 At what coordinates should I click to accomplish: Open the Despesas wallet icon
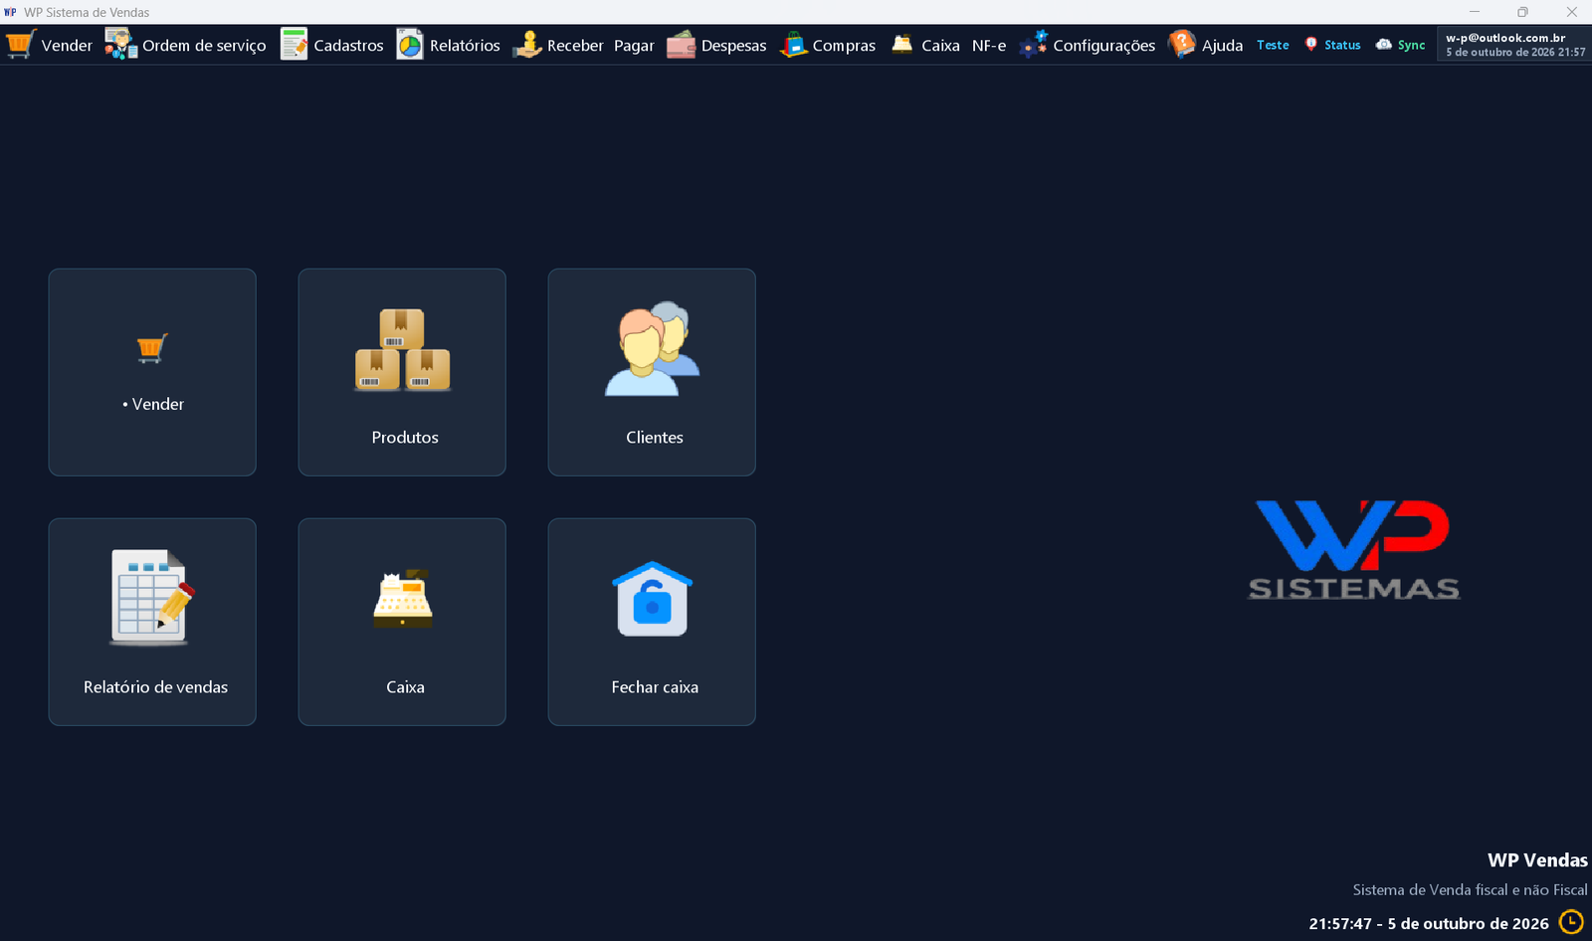681,45
